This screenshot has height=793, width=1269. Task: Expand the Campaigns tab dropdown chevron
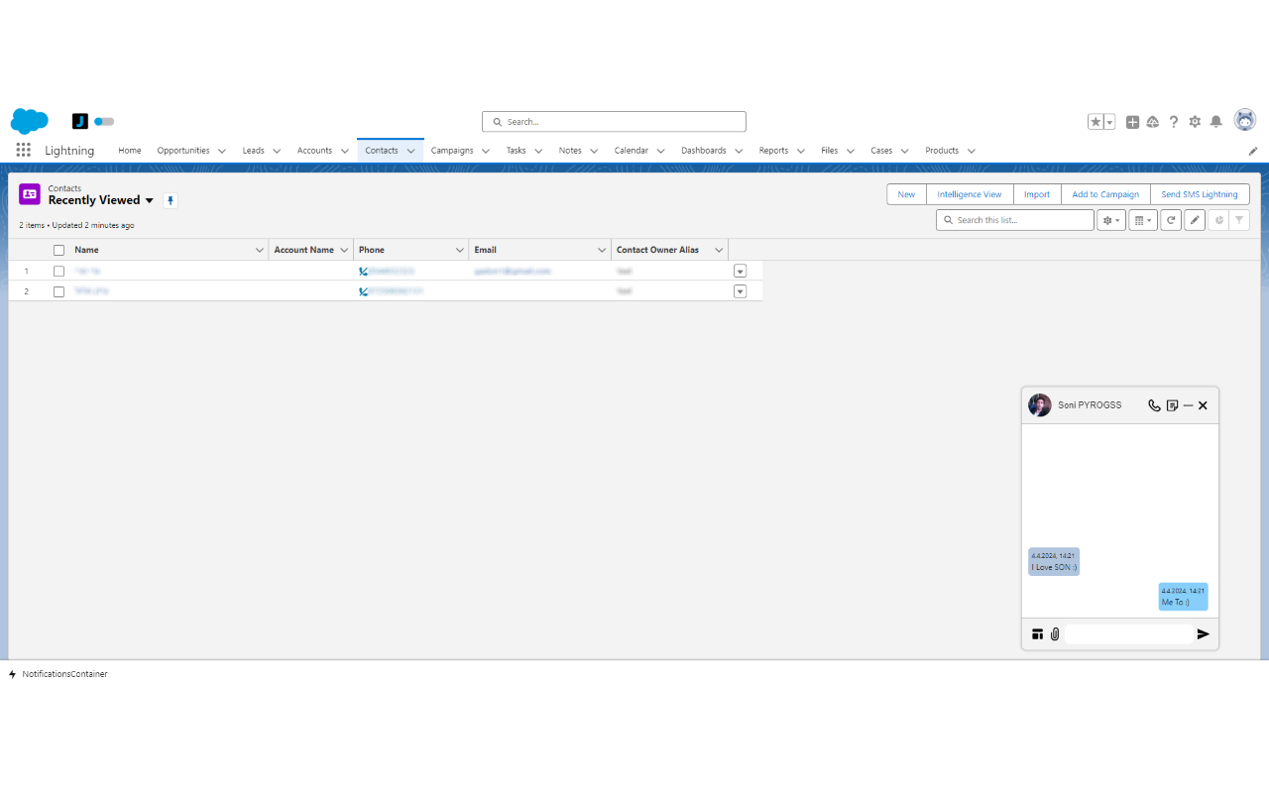[486, 152]
